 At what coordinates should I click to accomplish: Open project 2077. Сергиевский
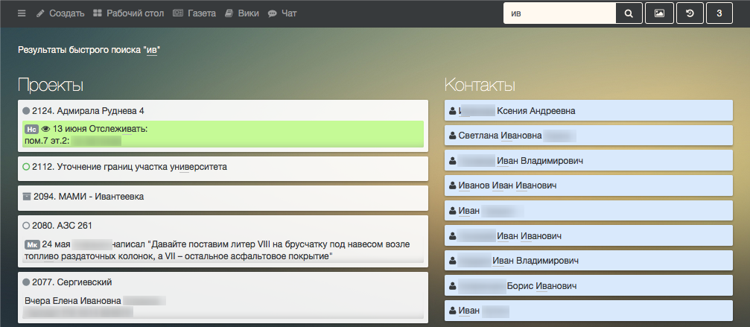pyautogui.click(x=71, y=282)
